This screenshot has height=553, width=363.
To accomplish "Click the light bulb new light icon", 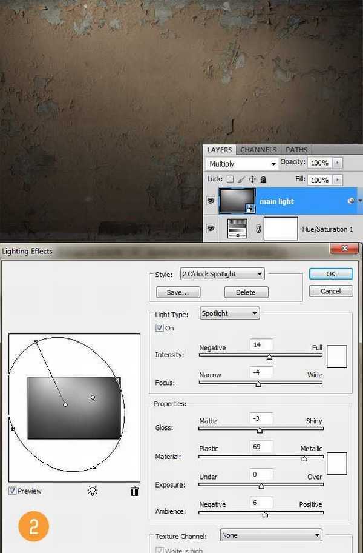I will coord(93,491).
